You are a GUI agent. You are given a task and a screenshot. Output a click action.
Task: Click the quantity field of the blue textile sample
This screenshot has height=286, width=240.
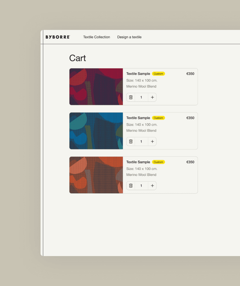(x=141, y=141)
